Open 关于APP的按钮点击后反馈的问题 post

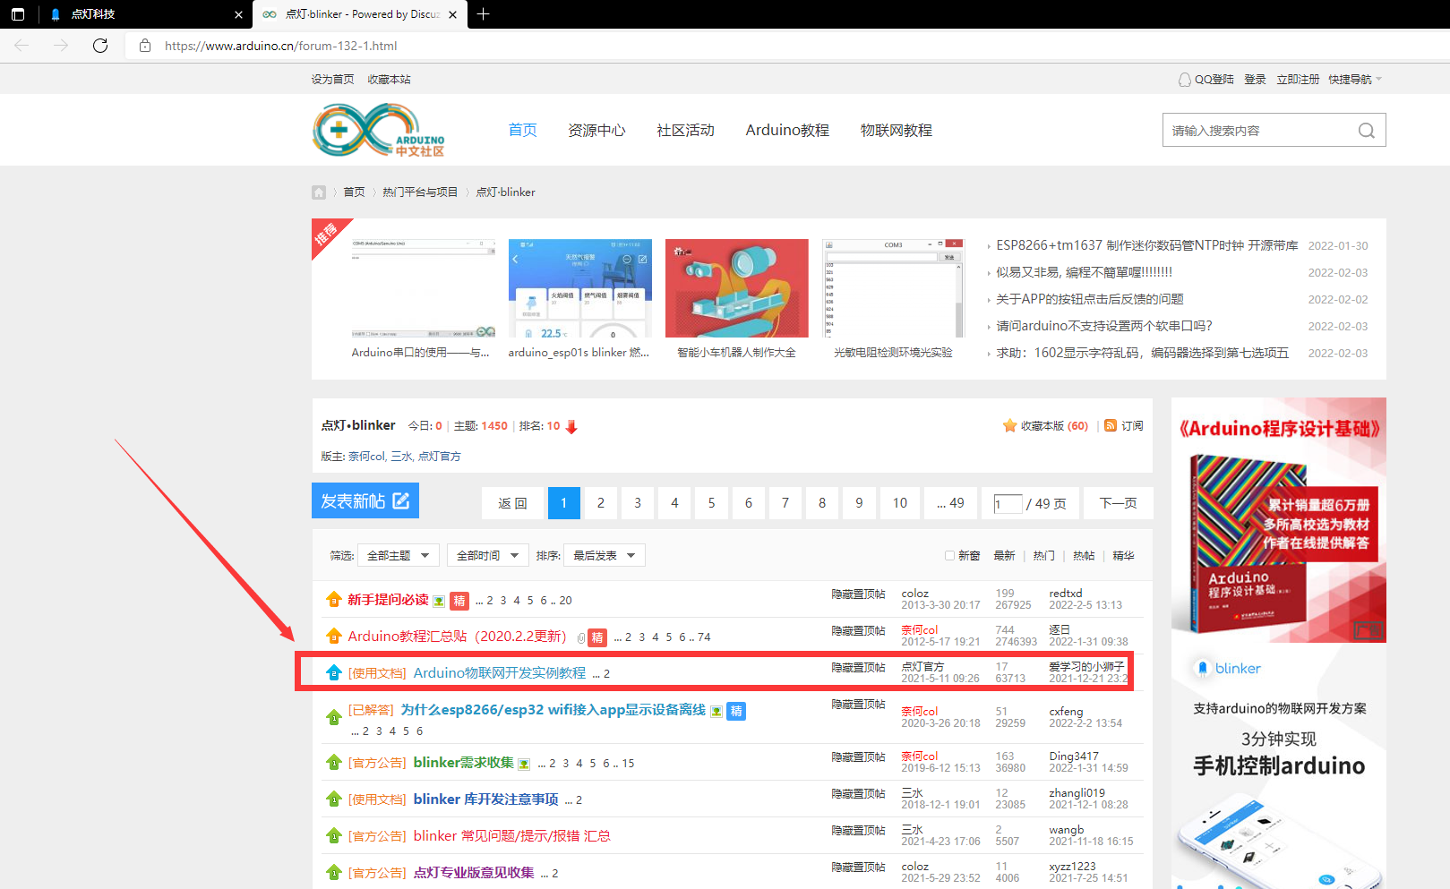coord(1090,299)
